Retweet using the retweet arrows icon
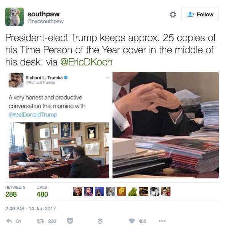This screenshot has width=225, height=232. point(40,221)
